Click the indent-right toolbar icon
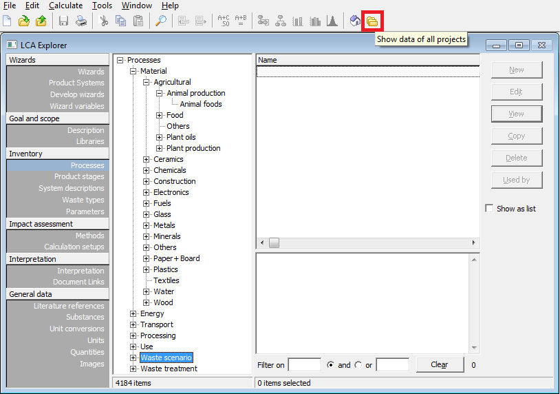Image resolution: width=560 pixels, height=394 pixels. coord(201,21)
